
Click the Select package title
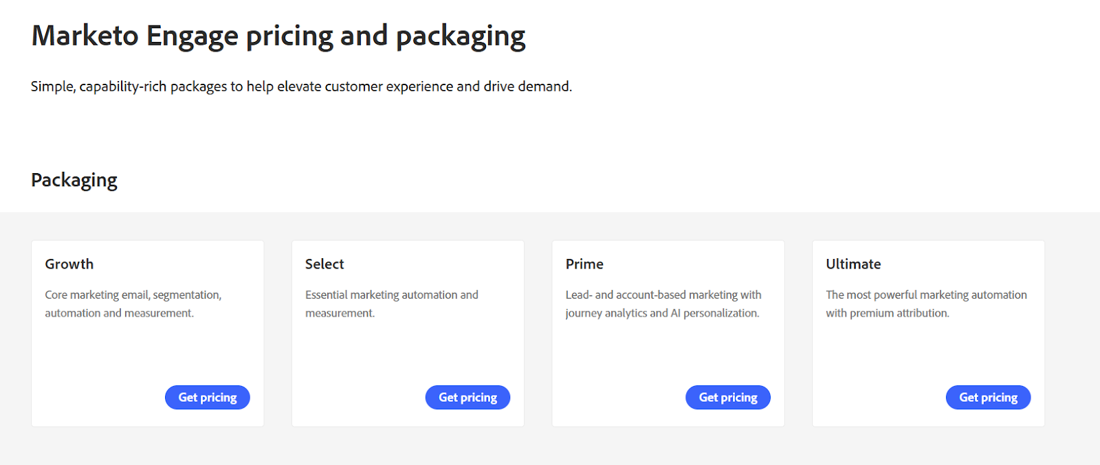coord(324,264)
